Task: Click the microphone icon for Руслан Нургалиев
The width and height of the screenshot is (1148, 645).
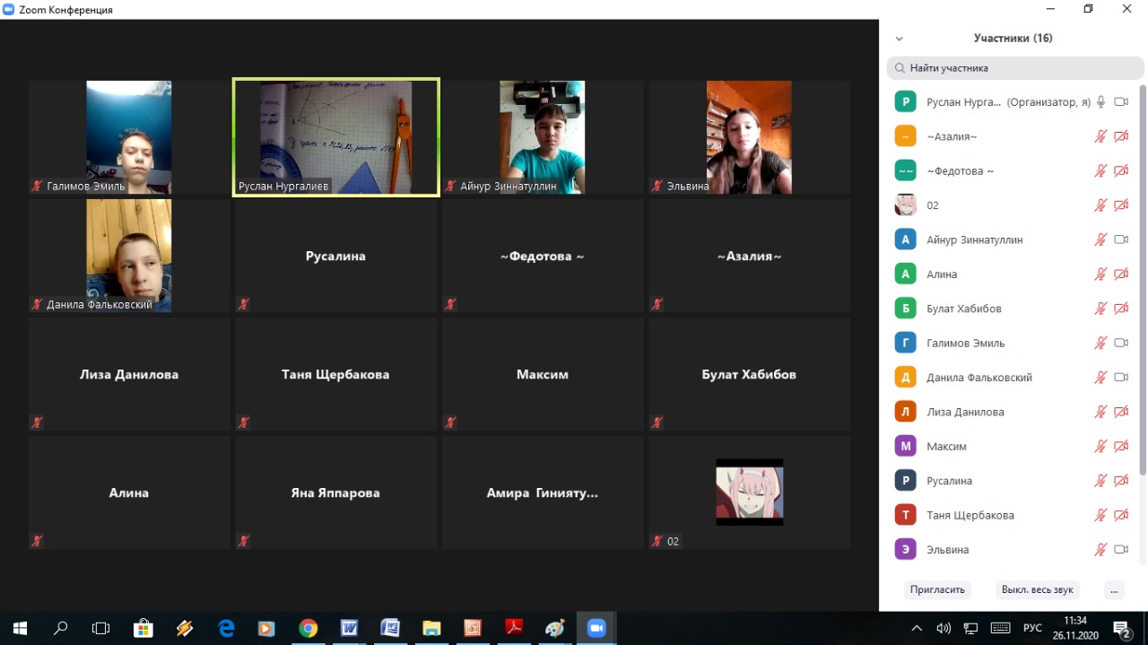Action: click(1100, 102)
